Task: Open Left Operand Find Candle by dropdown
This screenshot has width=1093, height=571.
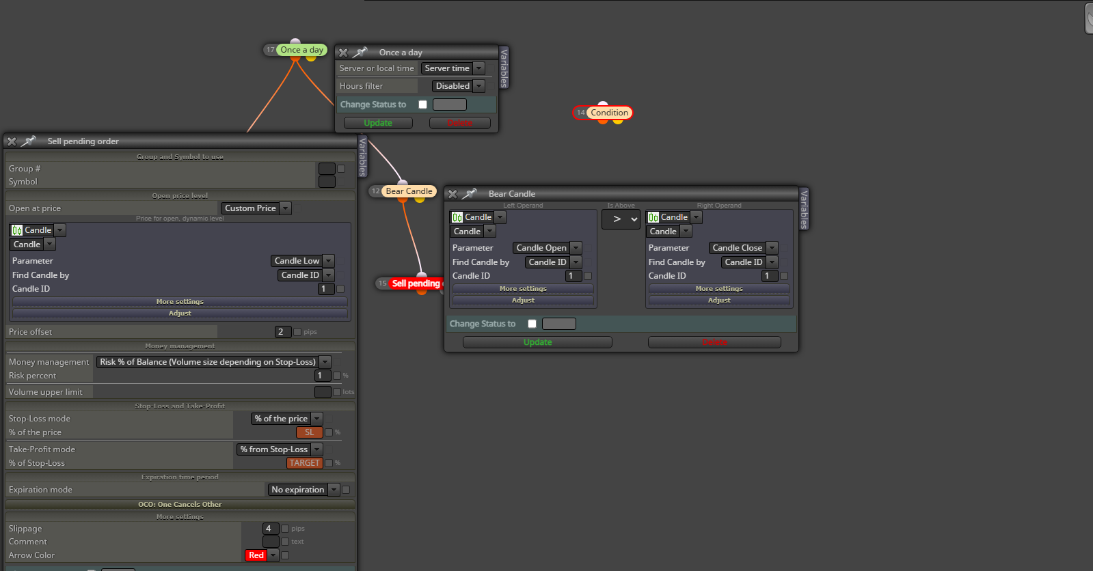Action: tap(554, 262)
